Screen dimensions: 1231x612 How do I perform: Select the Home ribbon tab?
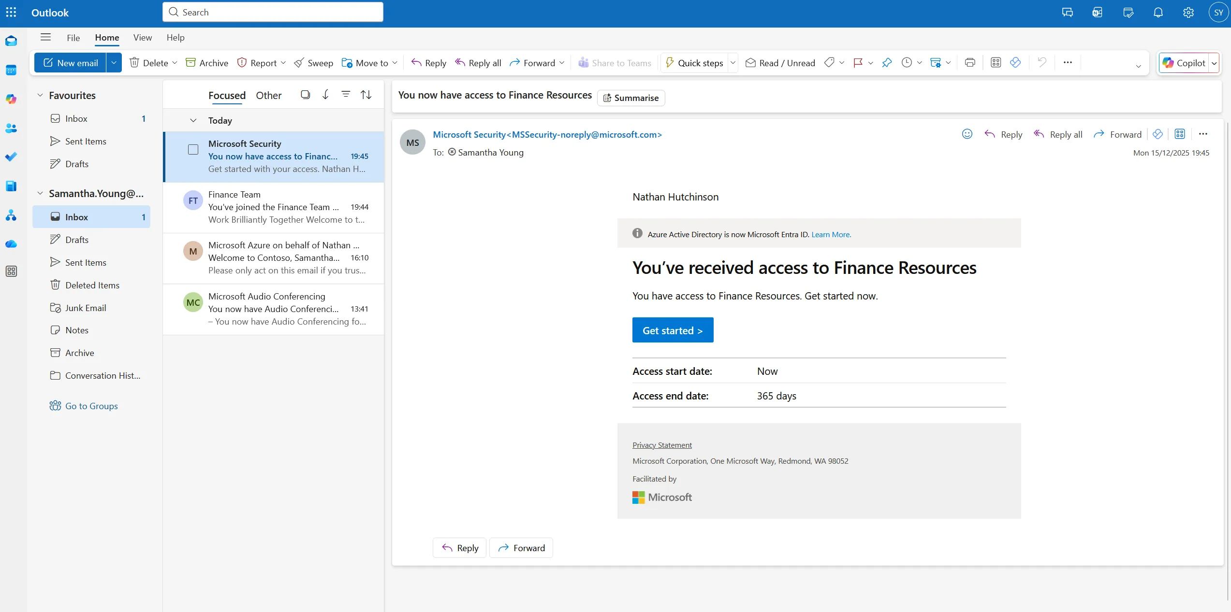pyautogui.click(x=107, y=38)
